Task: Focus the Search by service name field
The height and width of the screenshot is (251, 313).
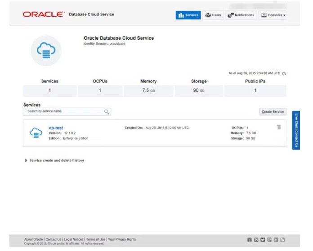Action: 67,112
